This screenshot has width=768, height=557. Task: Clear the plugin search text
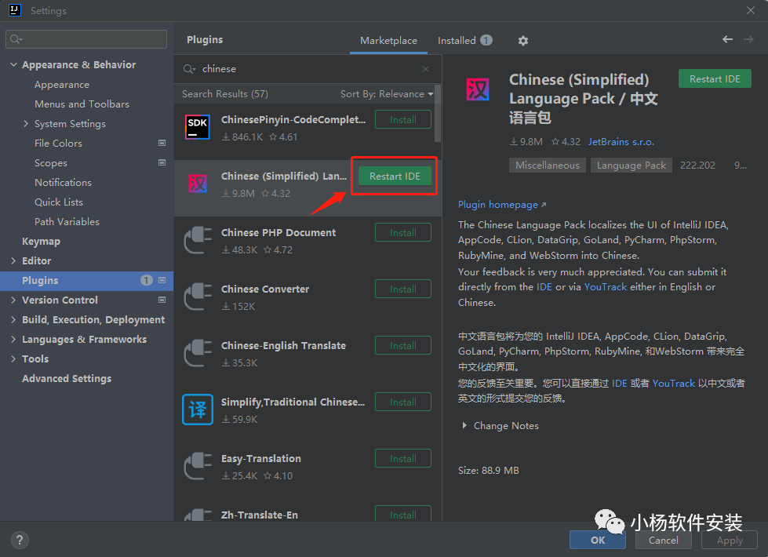[x=426, y=69]
